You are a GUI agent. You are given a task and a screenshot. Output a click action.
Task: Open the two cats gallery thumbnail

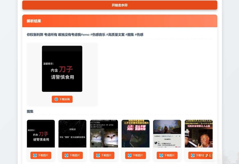[x=104, y=134]
